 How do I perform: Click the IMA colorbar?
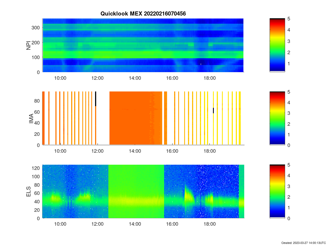(x=277, y=118)
